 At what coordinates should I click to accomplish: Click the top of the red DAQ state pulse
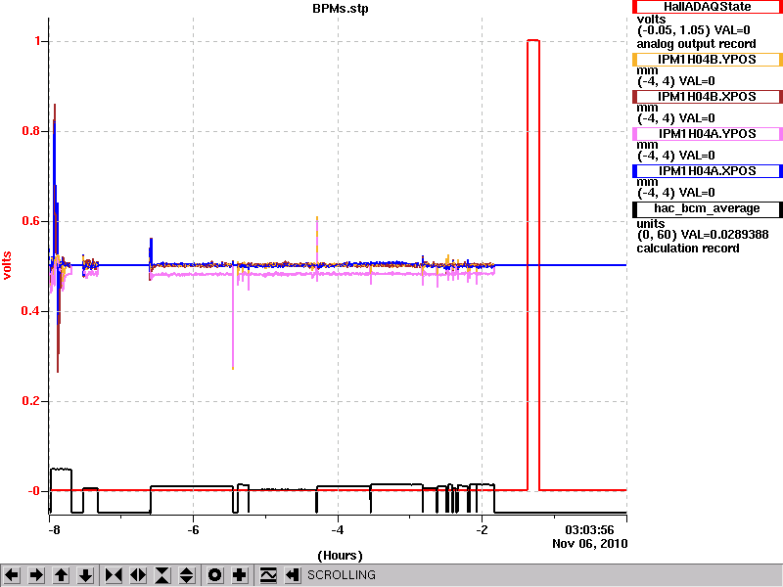click(x=533, y=40)
